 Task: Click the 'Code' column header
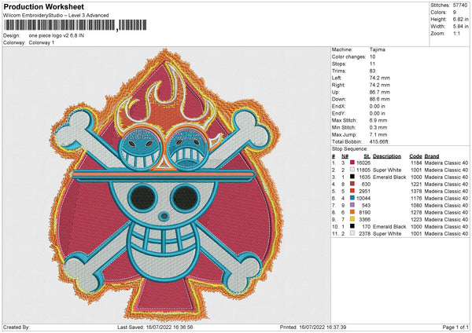415,156
